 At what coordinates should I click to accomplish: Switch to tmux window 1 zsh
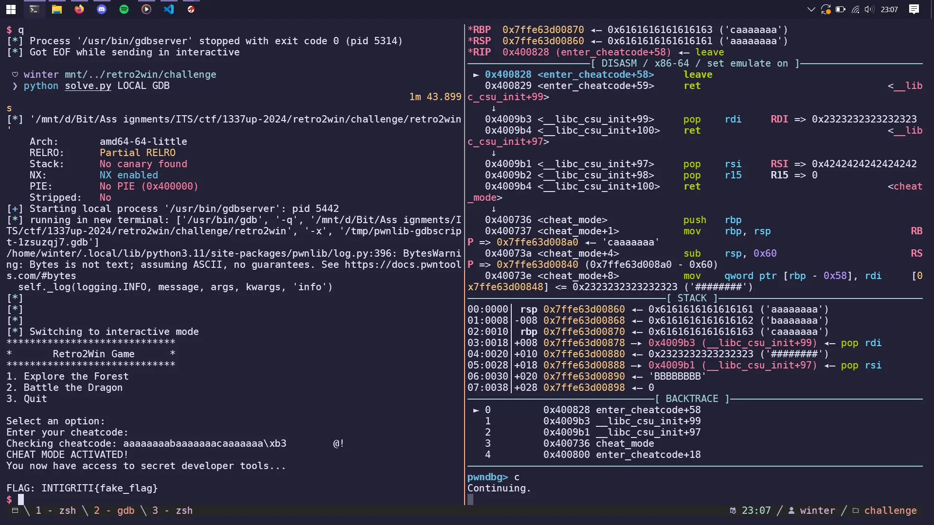pos(55,510)
